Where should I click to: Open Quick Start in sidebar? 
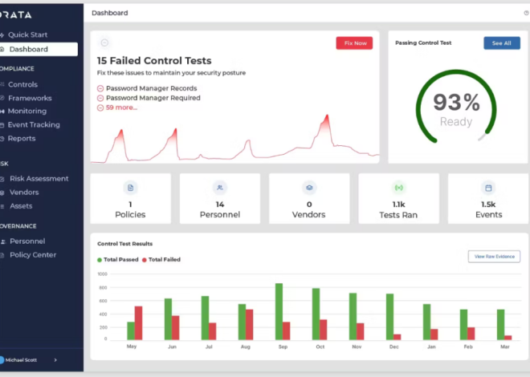pyautogui.click(x=28, y=34)
